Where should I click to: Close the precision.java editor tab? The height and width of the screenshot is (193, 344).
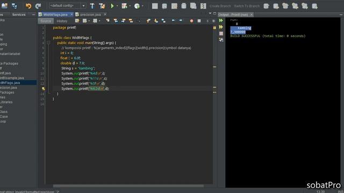pyautogui.click(x=105, y=14)
